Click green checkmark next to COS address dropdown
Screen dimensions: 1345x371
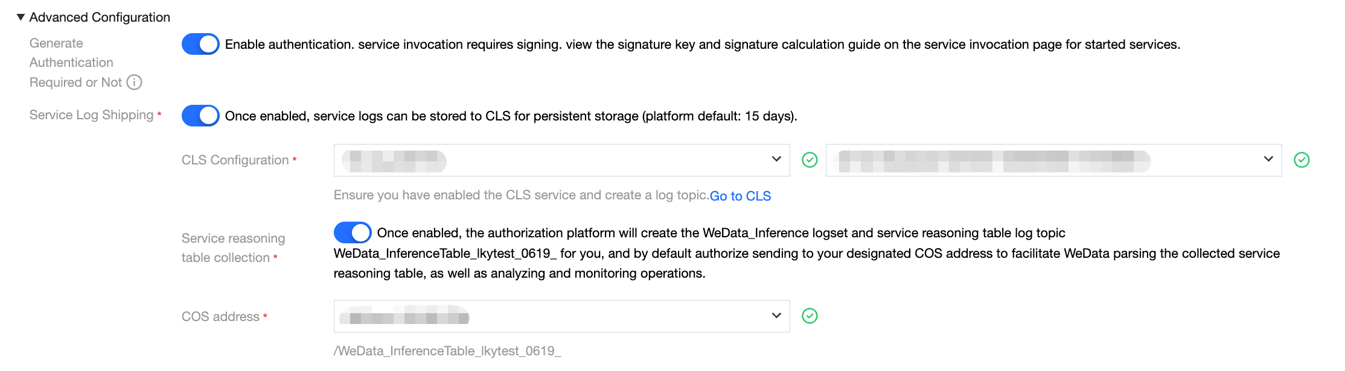click(810, 316)
